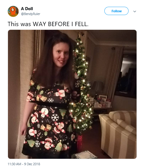Click the word "This" in the tweet

pyautogui.click(x=13, y=24)
